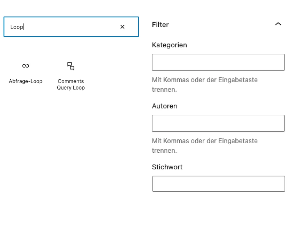Click the Stichwort field label
Image resolution: width=291 pixels, height=229 pixels.
[x=167, y=167]
